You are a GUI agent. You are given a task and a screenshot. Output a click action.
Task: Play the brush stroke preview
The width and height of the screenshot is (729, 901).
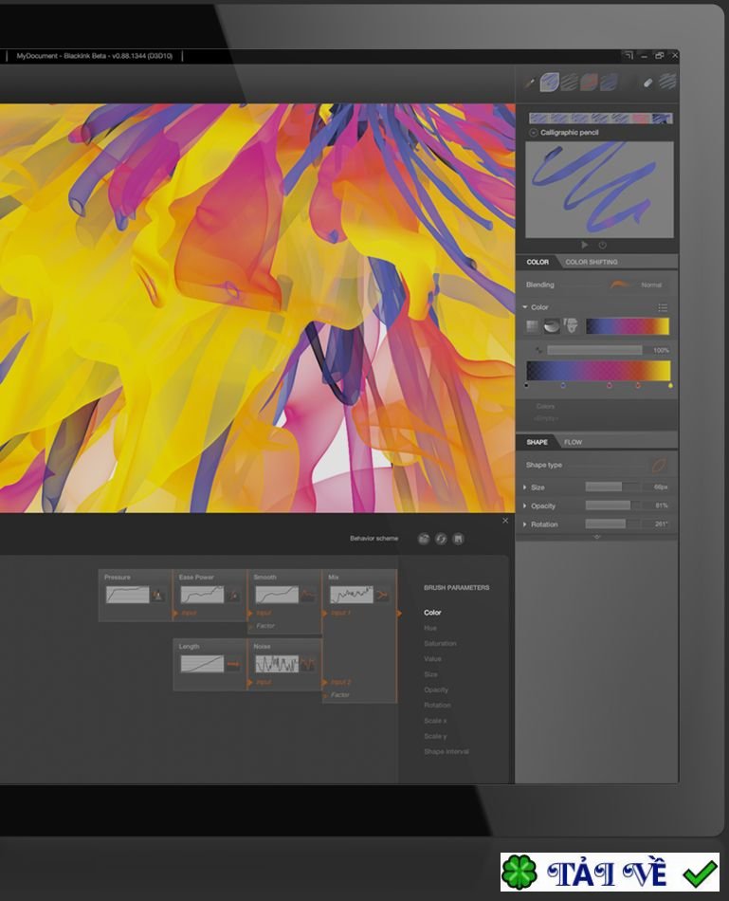(x=585, y=245)
